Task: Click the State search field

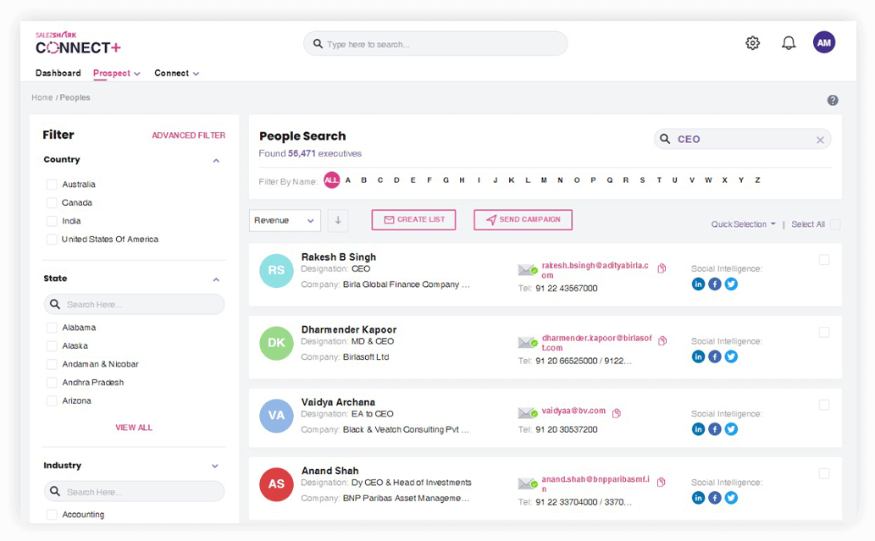Action: (134, 305)
